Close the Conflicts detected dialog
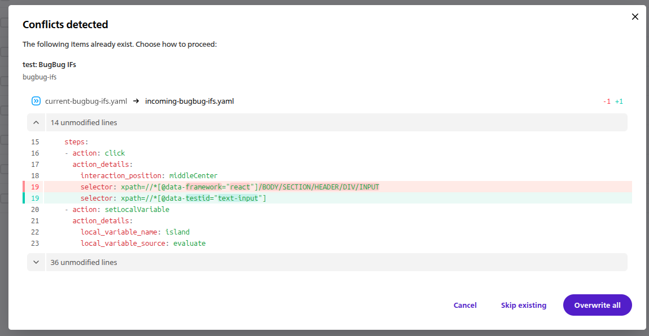 click(635, 16)
